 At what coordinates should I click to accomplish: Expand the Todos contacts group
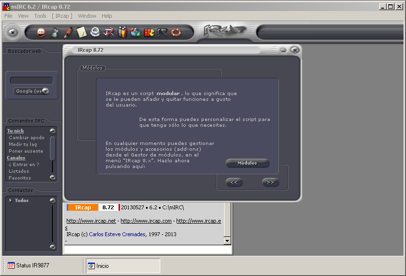point(11,201)
